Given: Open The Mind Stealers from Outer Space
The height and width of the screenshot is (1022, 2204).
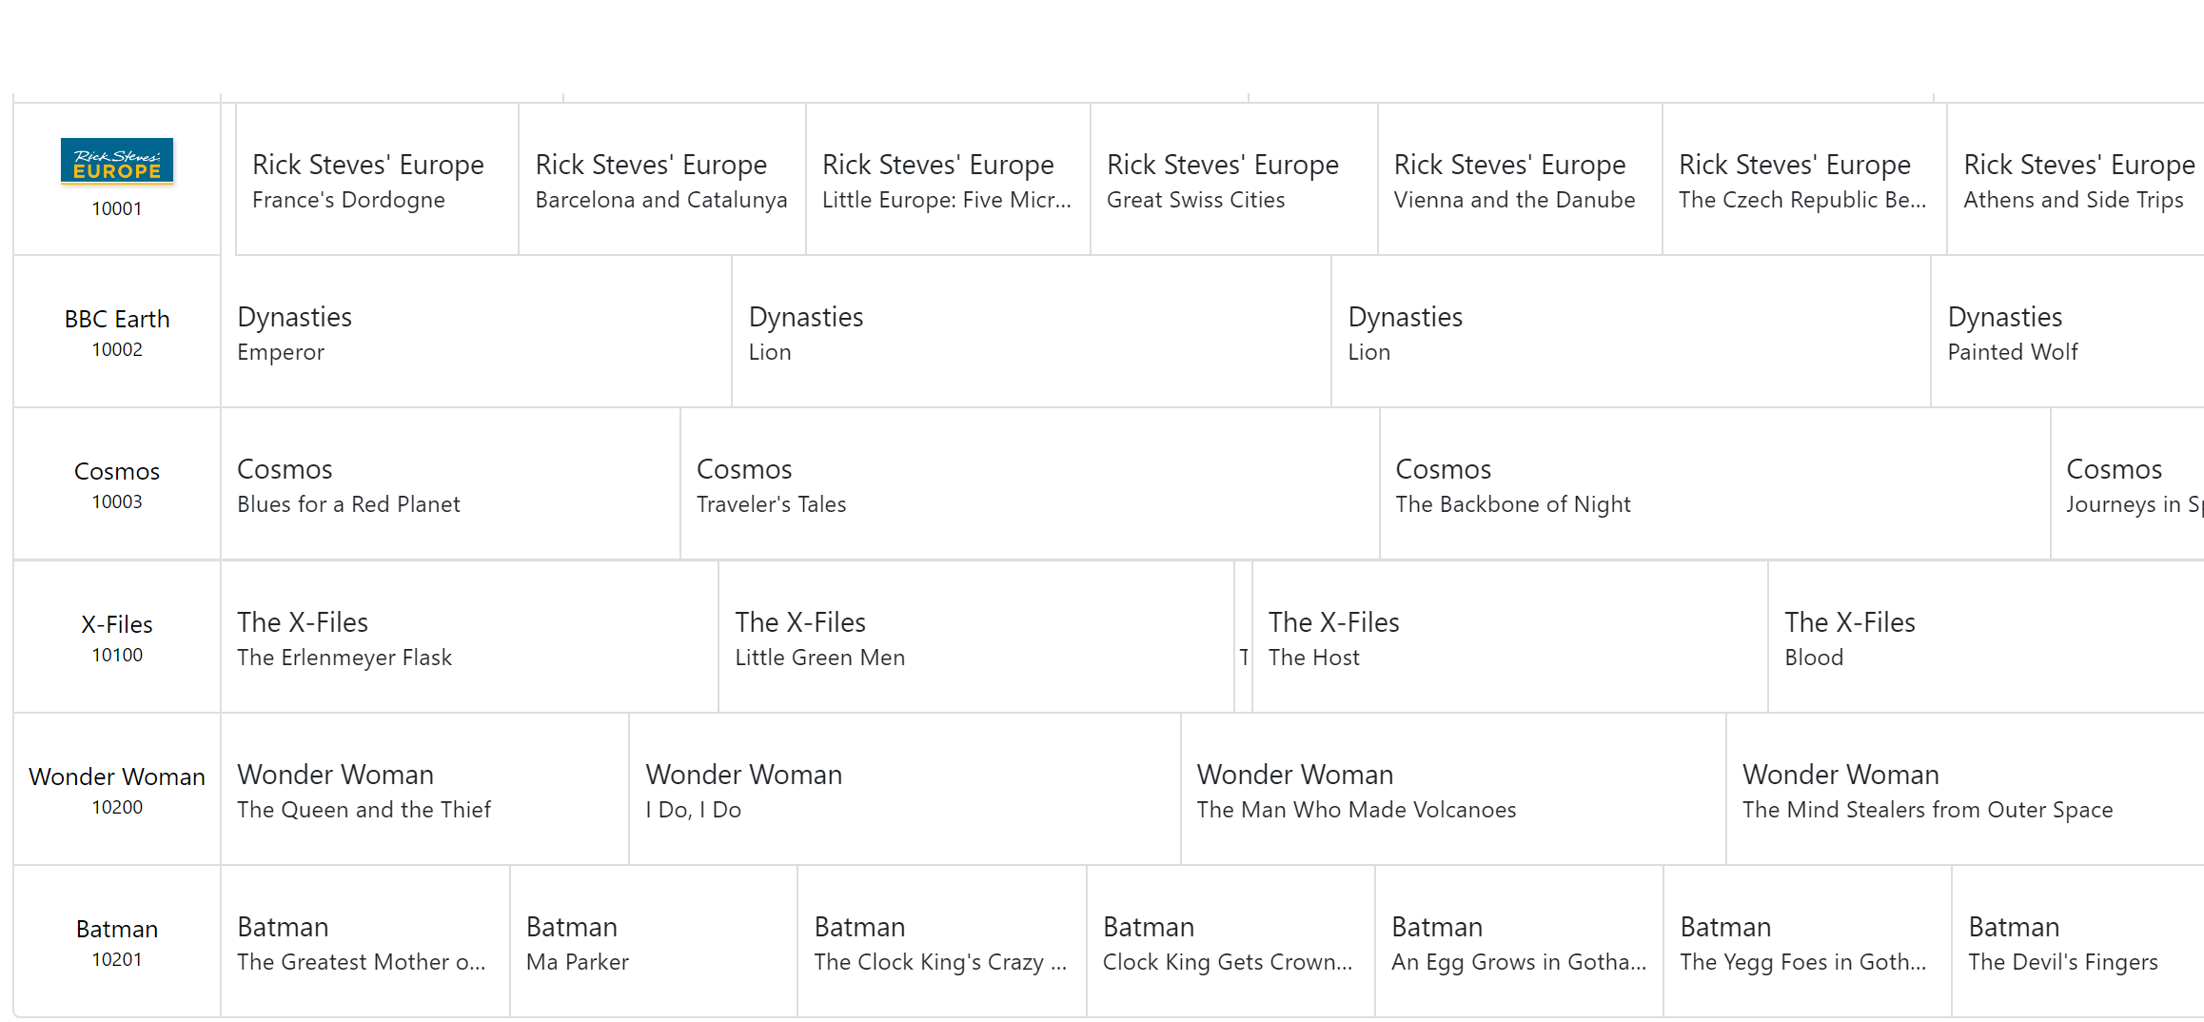Looking at the screenshot, I should pos(1960,790).
